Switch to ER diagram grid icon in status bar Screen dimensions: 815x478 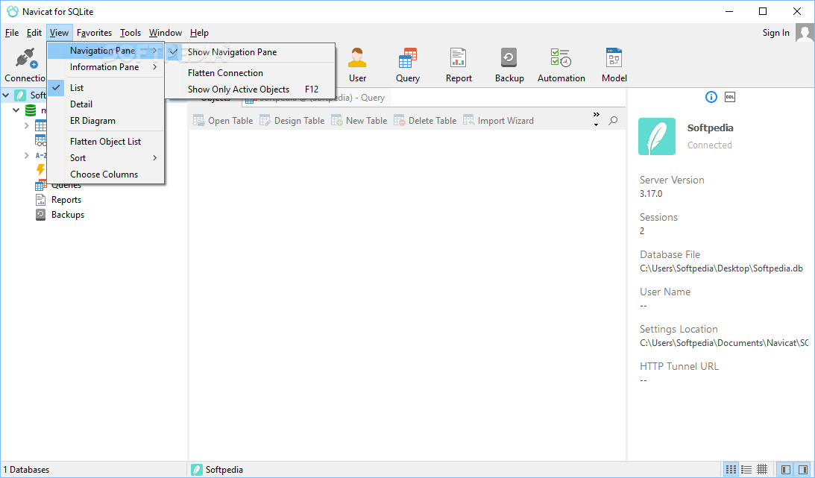762,470
